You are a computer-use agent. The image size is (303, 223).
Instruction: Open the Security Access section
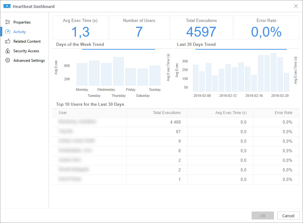tap(26, 51)
